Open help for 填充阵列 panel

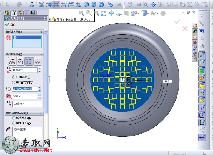pyautogui.click(x=45, y=19)
